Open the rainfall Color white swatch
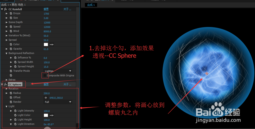Screen dimensions: 255x129 (x=46, y=45)
